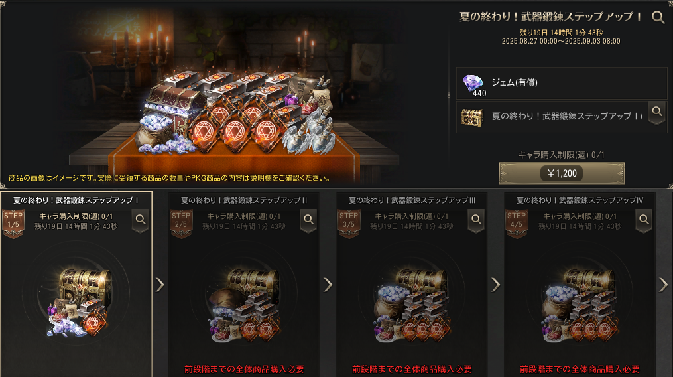673x377 pixels.
Task: Click the magnifier on the STEP 2/5 card
Action: tap(308, 221)
